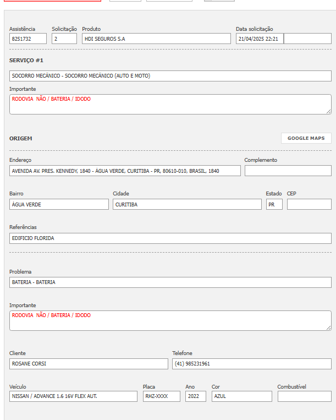Click the Cliente name field
This screenshot has height=420, width=336.
coord(89,364)
